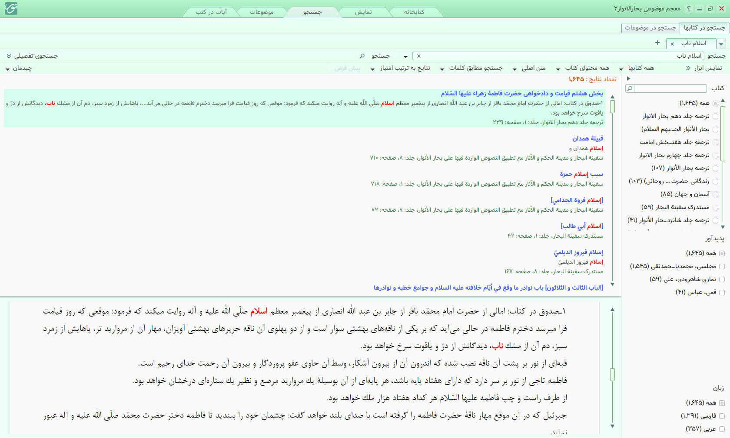The width and height of the screenshot is (730, 438).
Task: Clear the search box with X icon
Action: coord(419,56)
